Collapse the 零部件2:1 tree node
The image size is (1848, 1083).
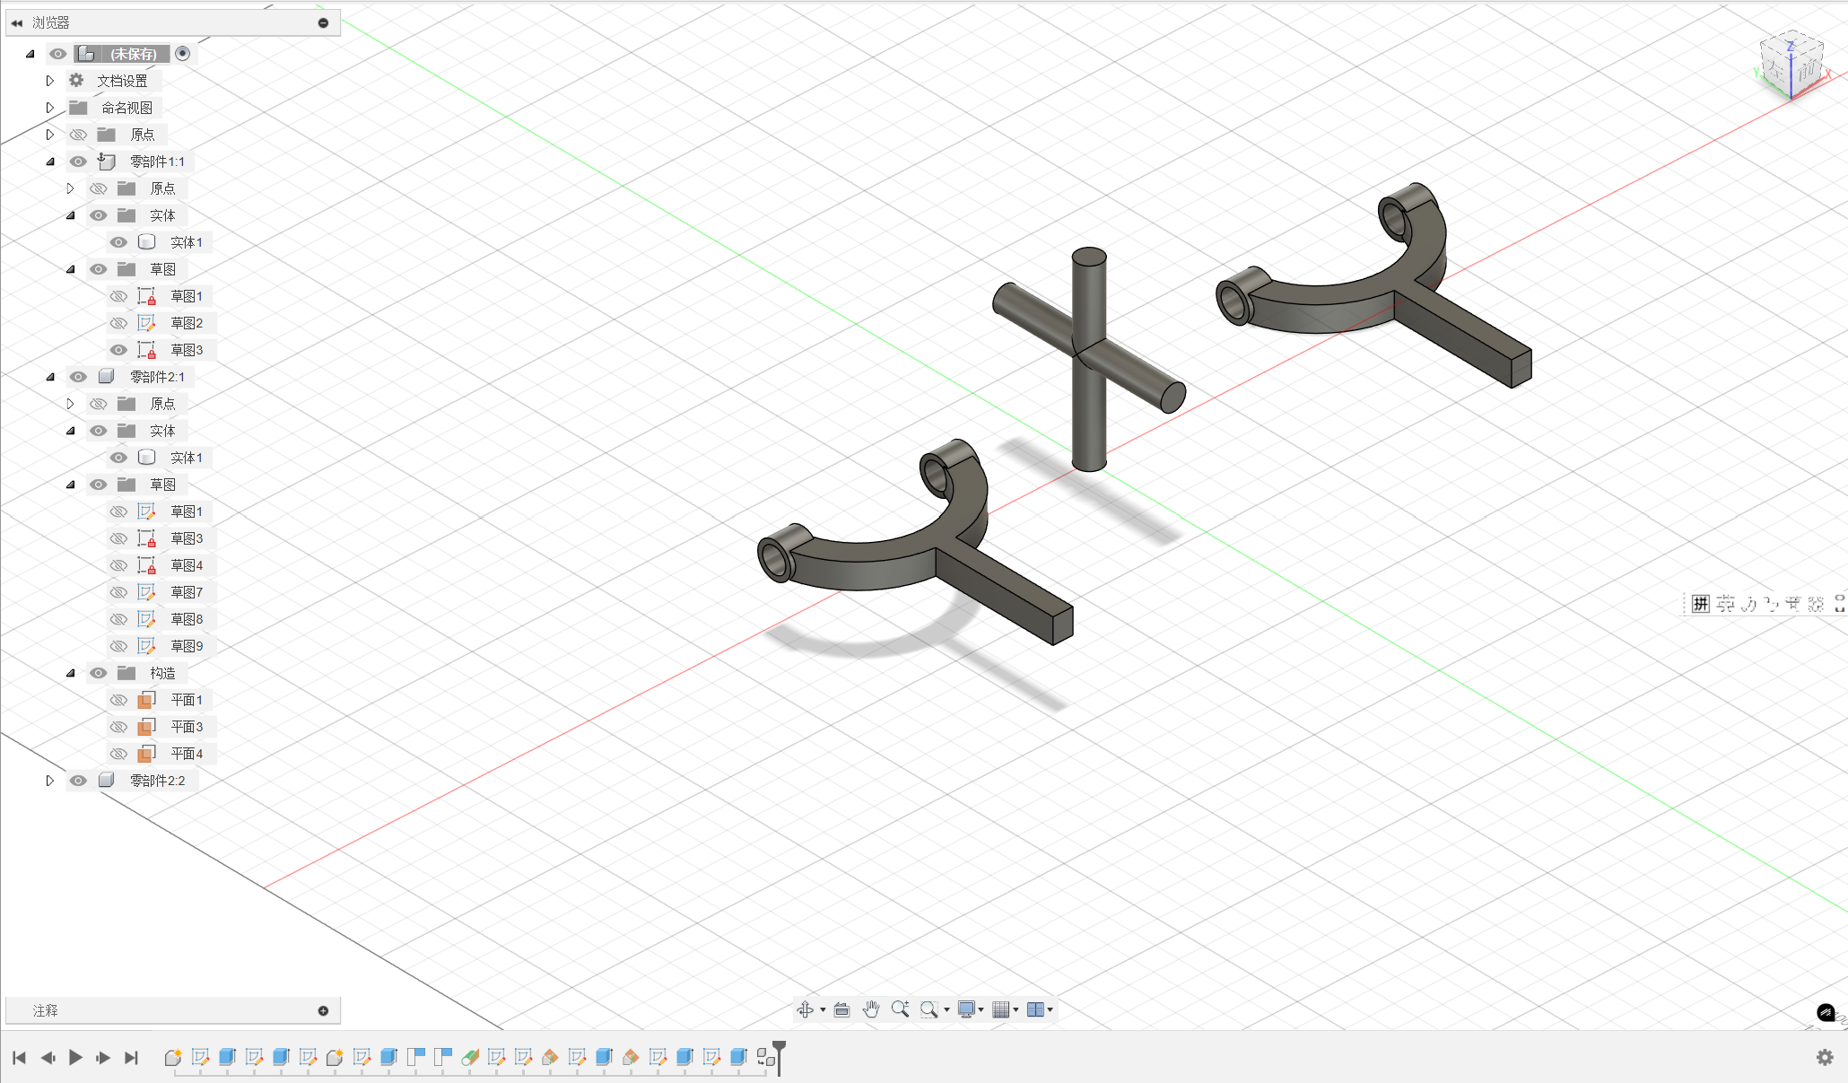tap(50, 377)
